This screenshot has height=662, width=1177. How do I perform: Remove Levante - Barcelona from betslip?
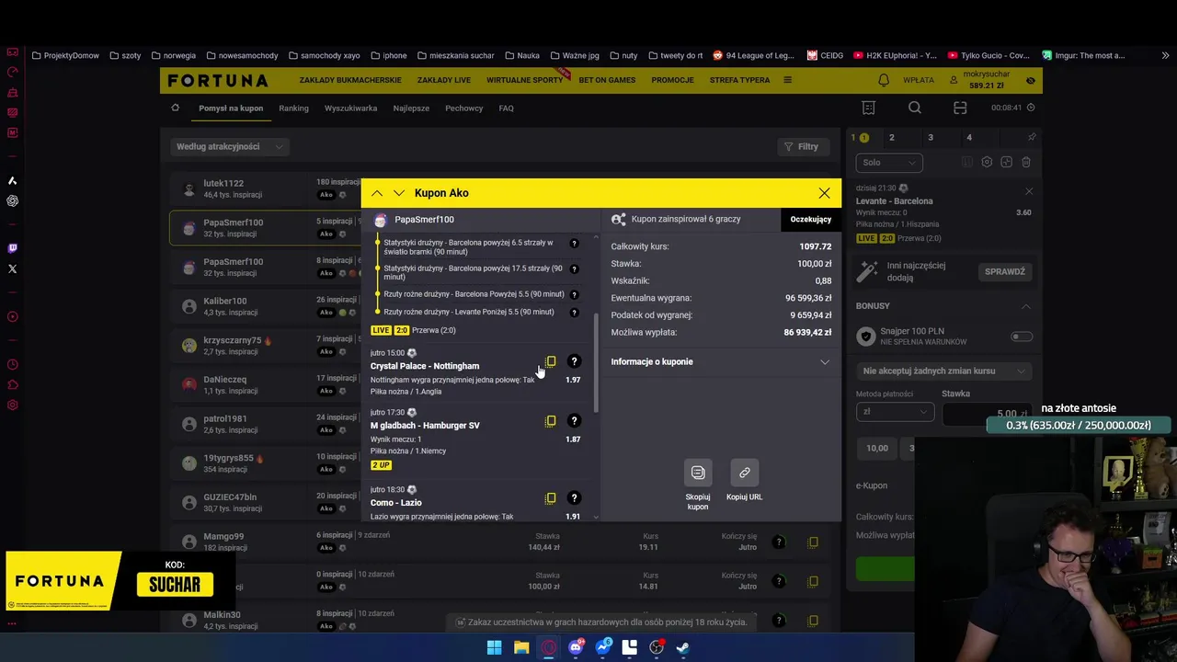click(1029, 191)
